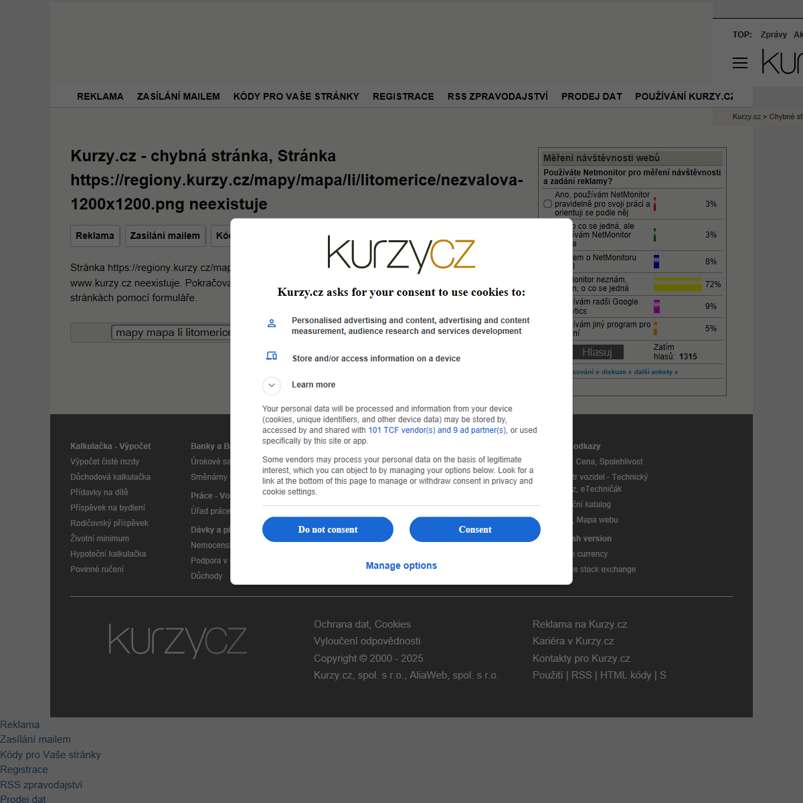Open Kalkulačka - Výpočet footer heading
803x803 pixels.
[110, 446]
